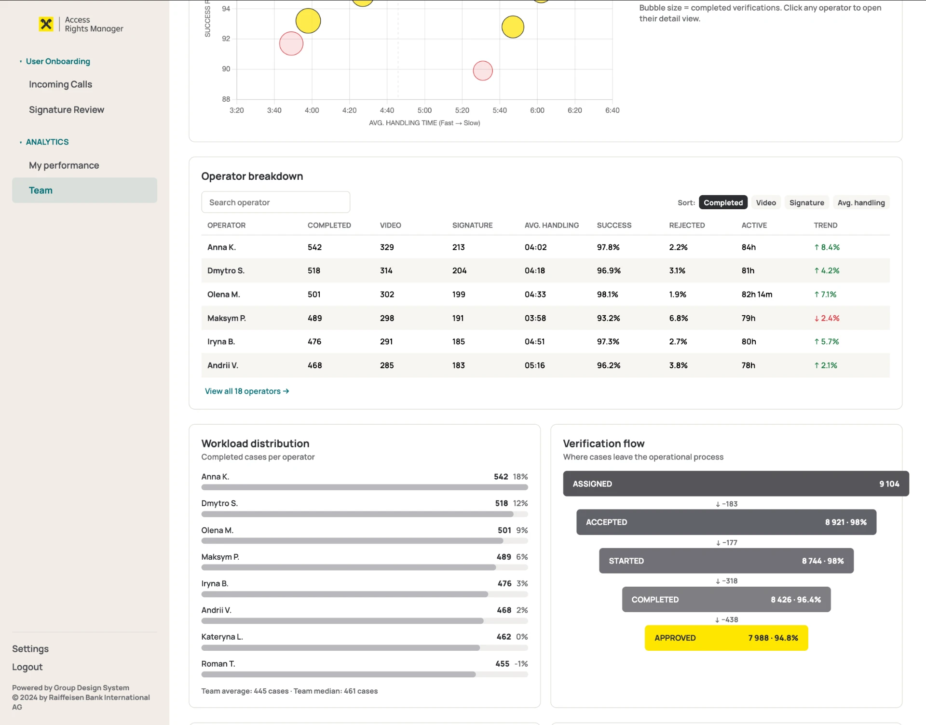This screenshot has width=926, height=725.
Task: Select the ACCEPTED funnel stage
Action: [x=726, y=523]
